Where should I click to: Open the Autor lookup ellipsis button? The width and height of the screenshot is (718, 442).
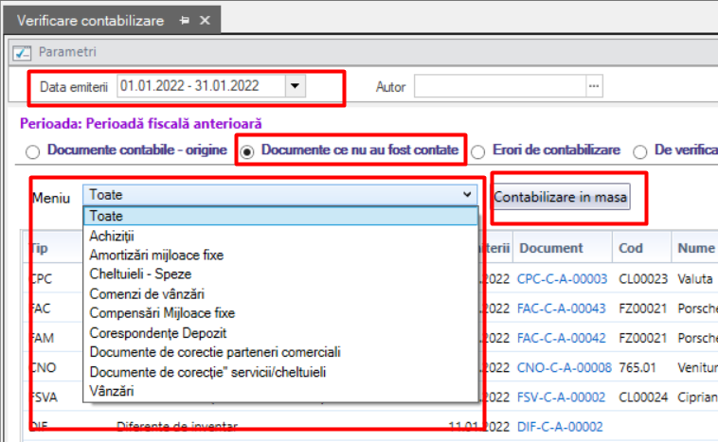[594, 86]
